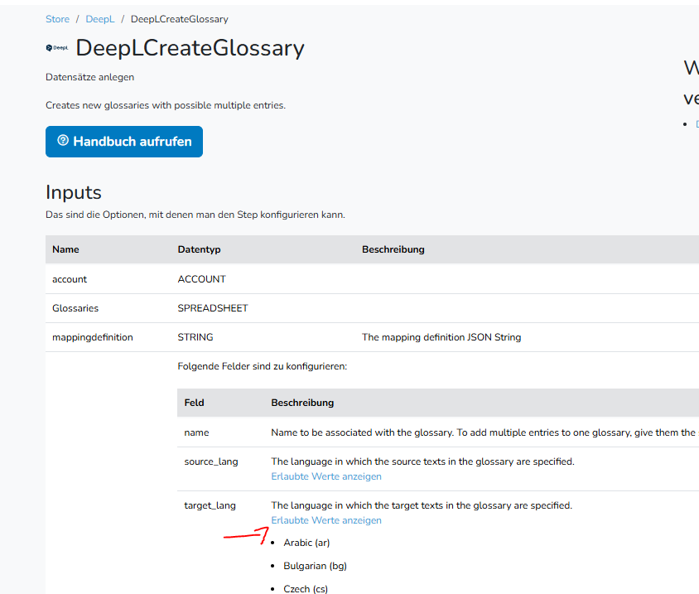This screenshot has height=594, width=699.
Task: Expand allowed values for source_lang
Action: coord(326,476)
